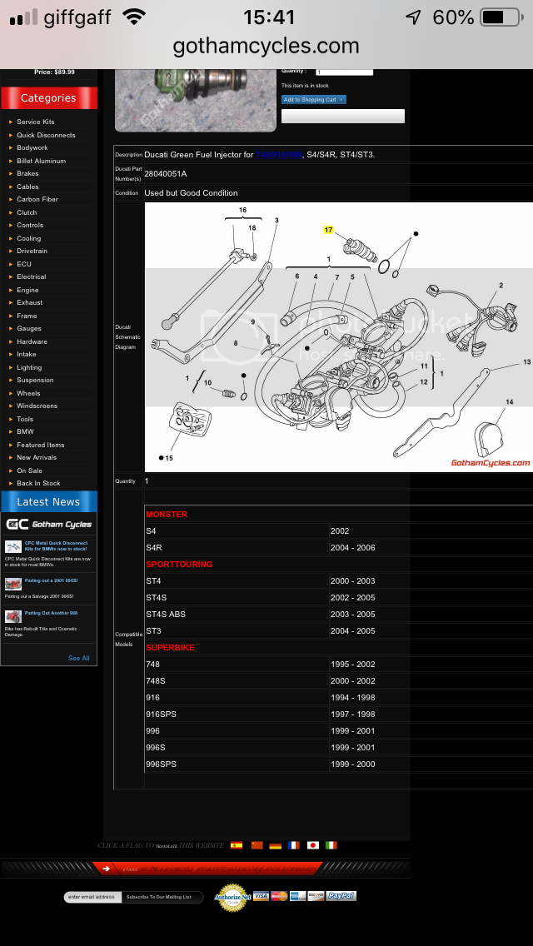This screenshot has width=533, height=946.
Task: Open the 2001 996S parting out thumbnail
Action: click(x=13, y=584)
